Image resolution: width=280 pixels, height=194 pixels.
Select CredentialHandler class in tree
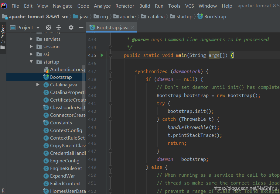click(x=65, y=153)
